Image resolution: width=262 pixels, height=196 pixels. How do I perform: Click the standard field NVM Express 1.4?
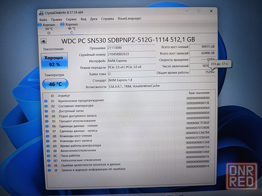[162, 80]
